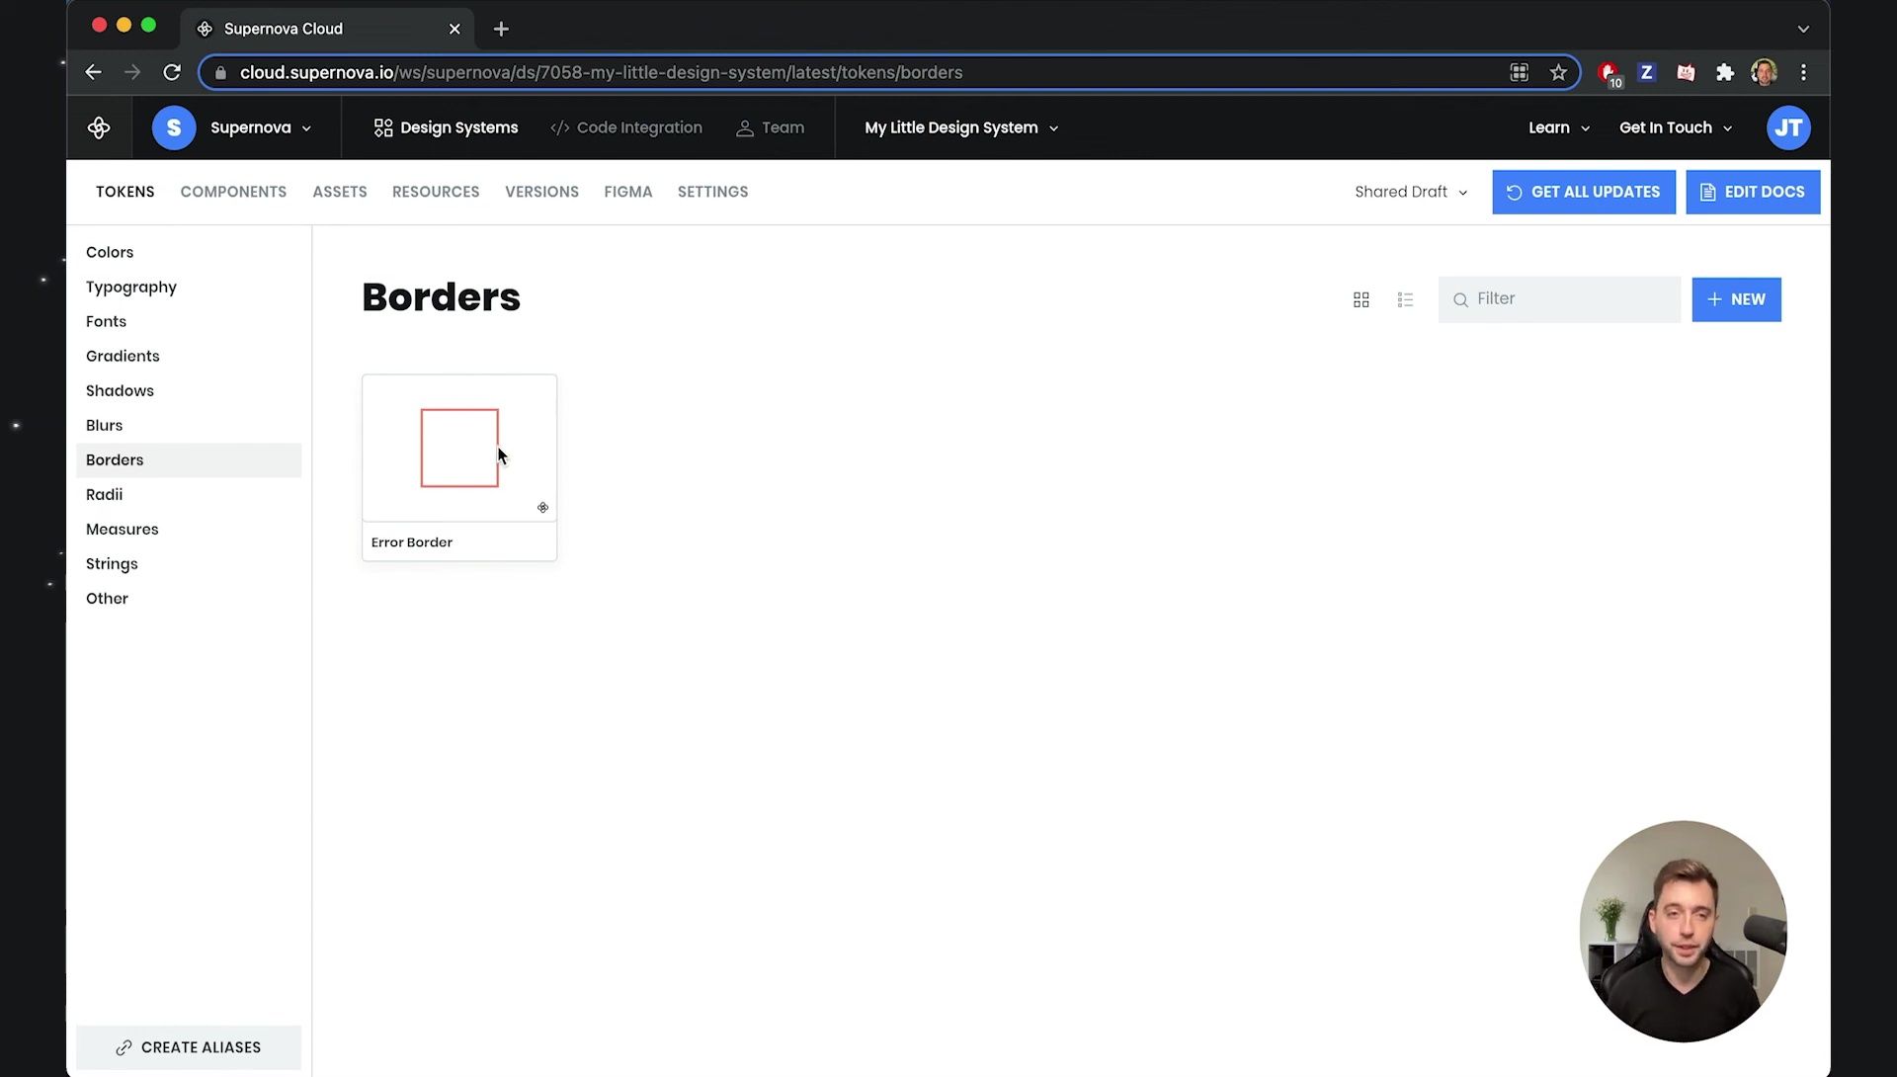Open Other token category
This screenshot has width=1897, height=1077.
coord(189,598)
